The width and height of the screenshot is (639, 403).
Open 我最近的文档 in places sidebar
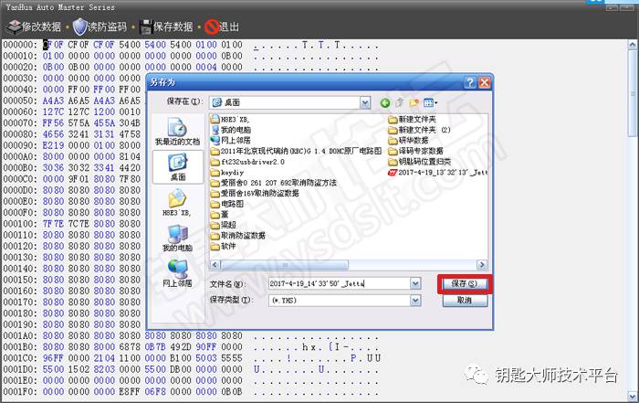tap(177, 133)
